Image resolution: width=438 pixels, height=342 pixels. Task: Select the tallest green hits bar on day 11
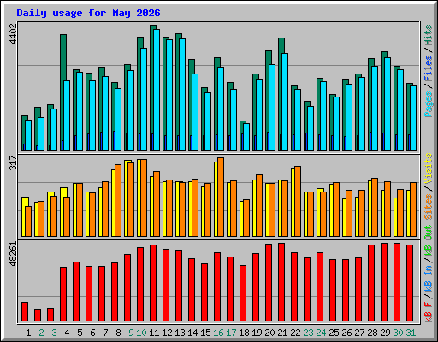pyautogui.click(x=151, y=88)
